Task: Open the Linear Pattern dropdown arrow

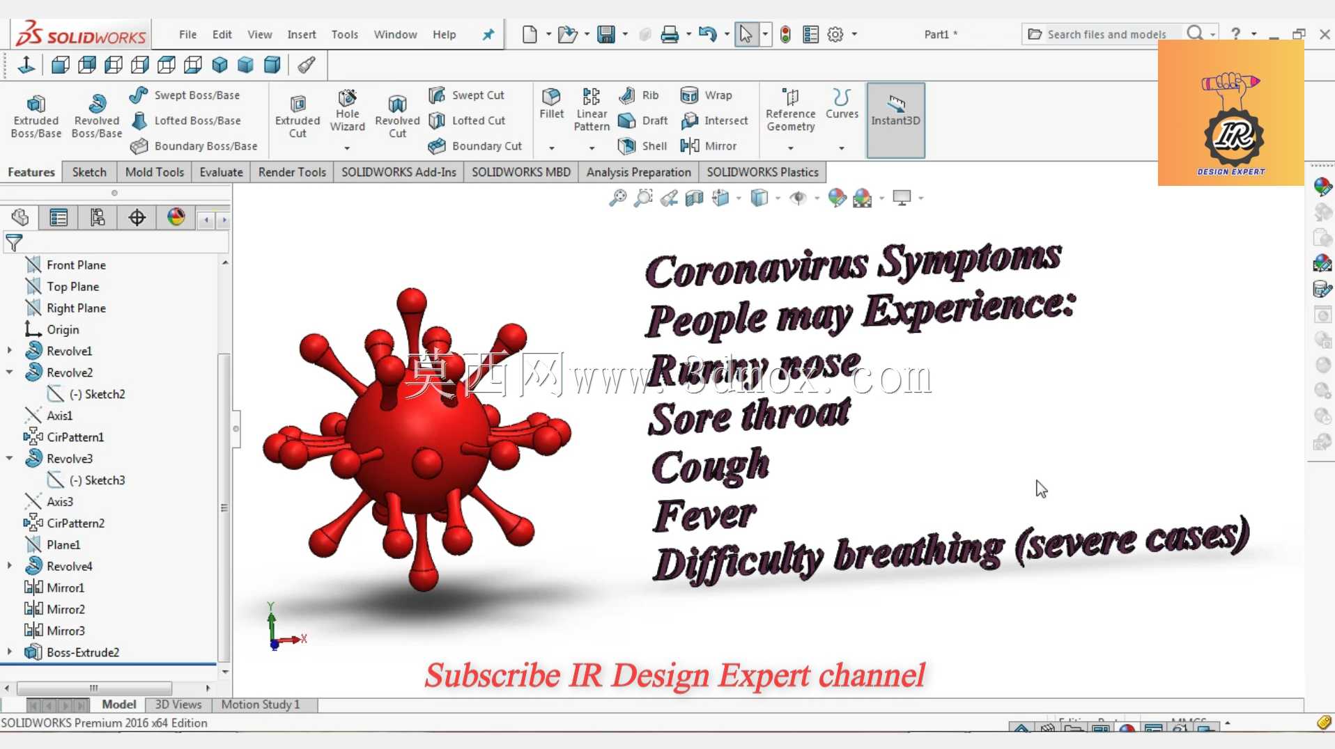Action: [x=592, y=148]
